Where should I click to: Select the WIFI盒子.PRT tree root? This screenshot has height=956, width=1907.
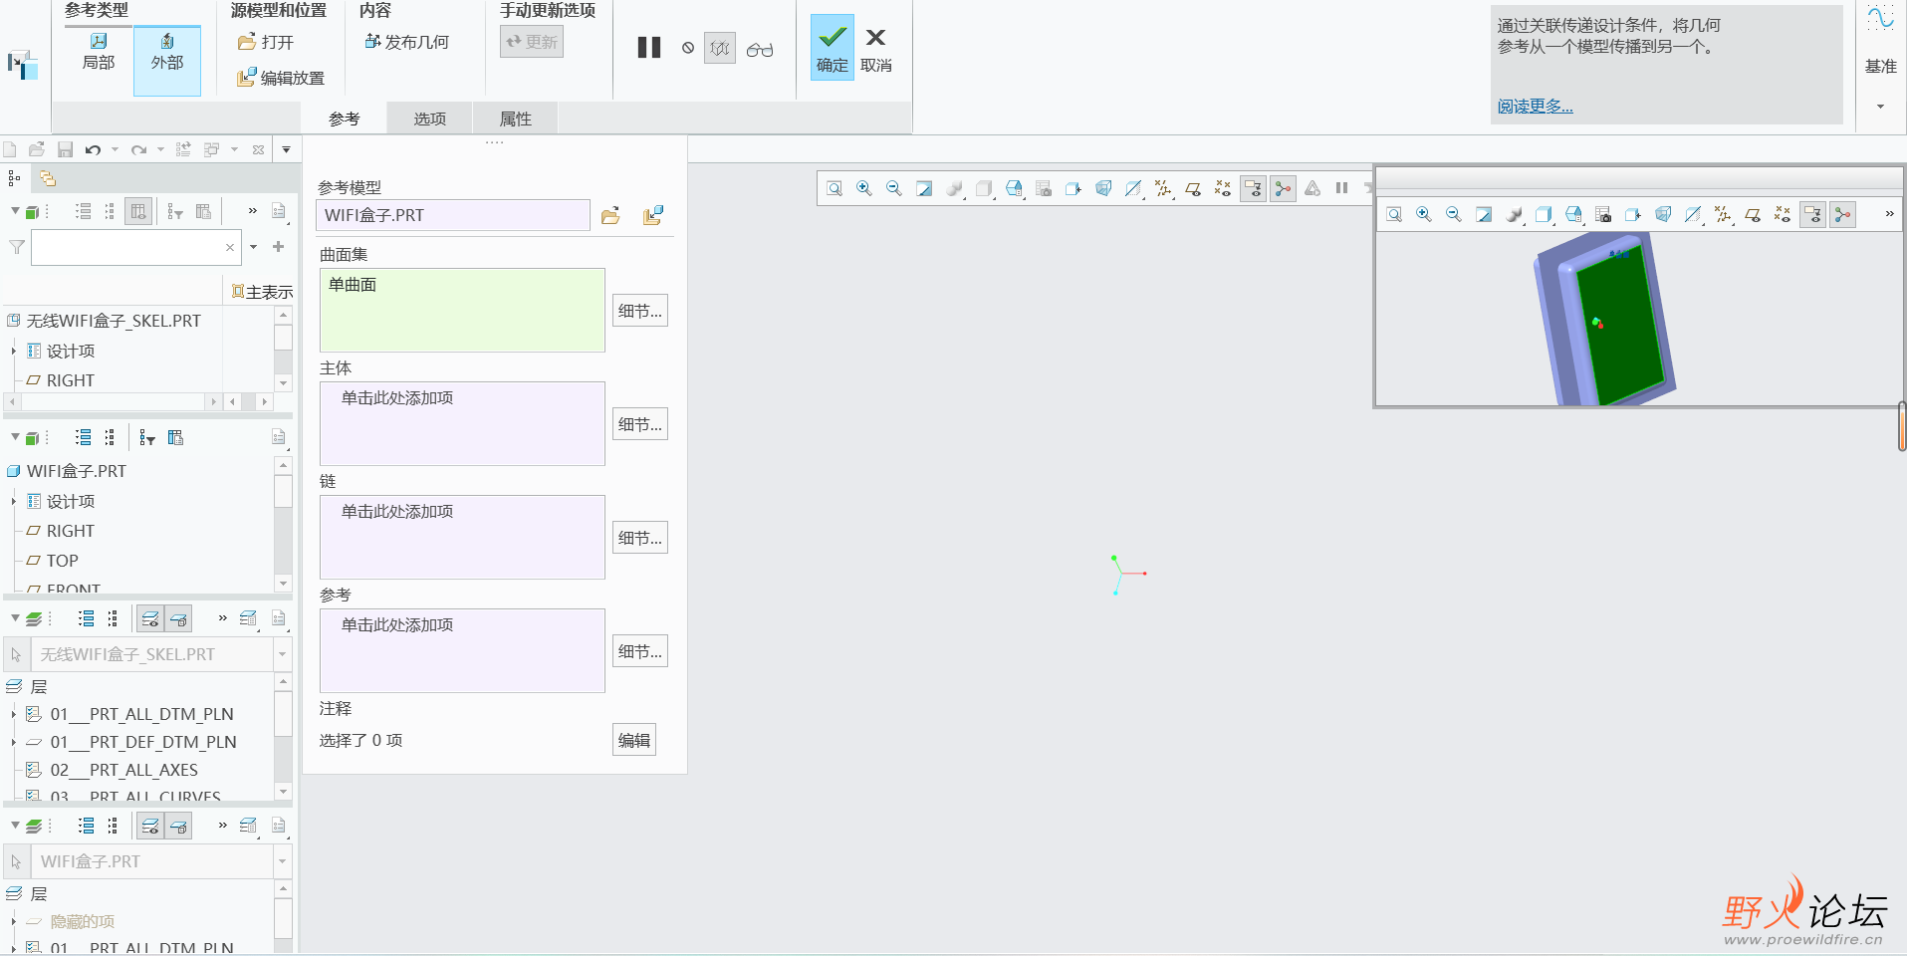(67, 471)
